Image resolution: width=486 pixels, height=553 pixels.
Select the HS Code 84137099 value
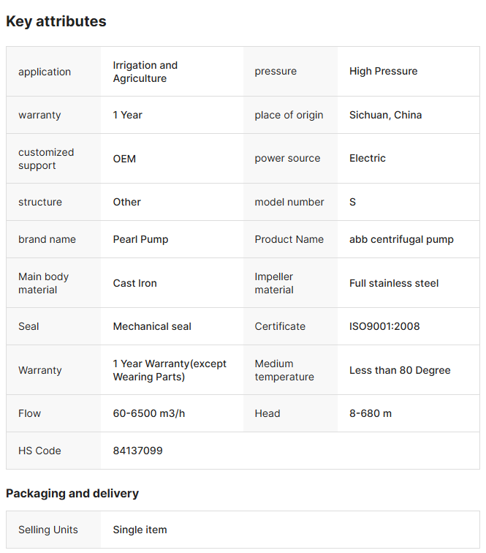(x=137, y=451)
